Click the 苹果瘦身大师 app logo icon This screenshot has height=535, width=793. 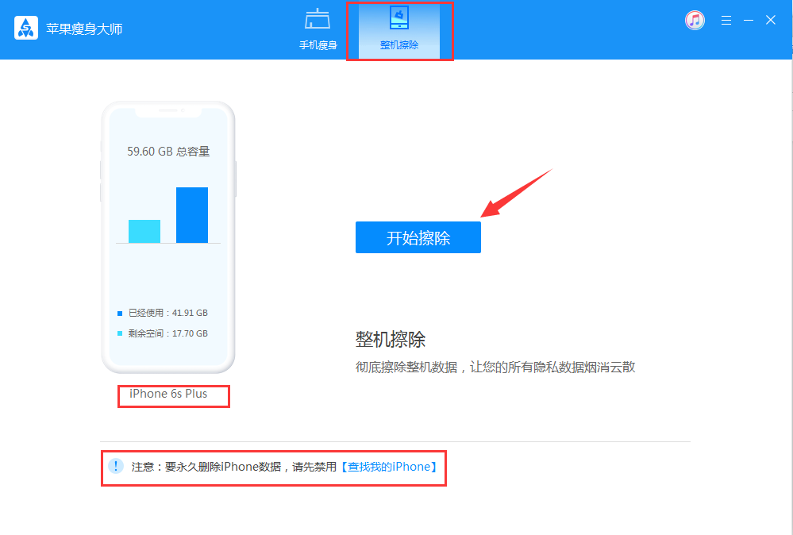click(25, 28)
